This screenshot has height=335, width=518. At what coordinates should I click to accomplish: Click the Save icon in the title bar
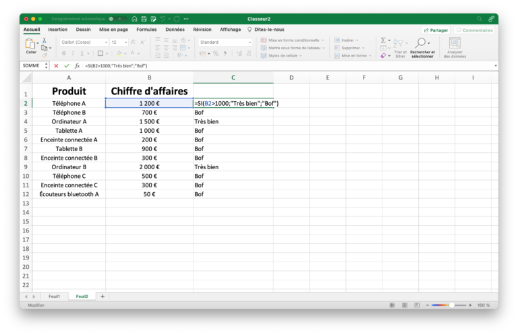pyautogui.click(x=144, y=19)
